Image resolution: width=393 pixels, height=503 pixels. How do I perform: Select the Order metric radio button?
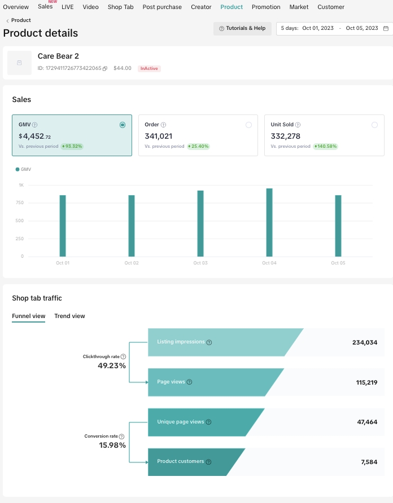[248, 125]
